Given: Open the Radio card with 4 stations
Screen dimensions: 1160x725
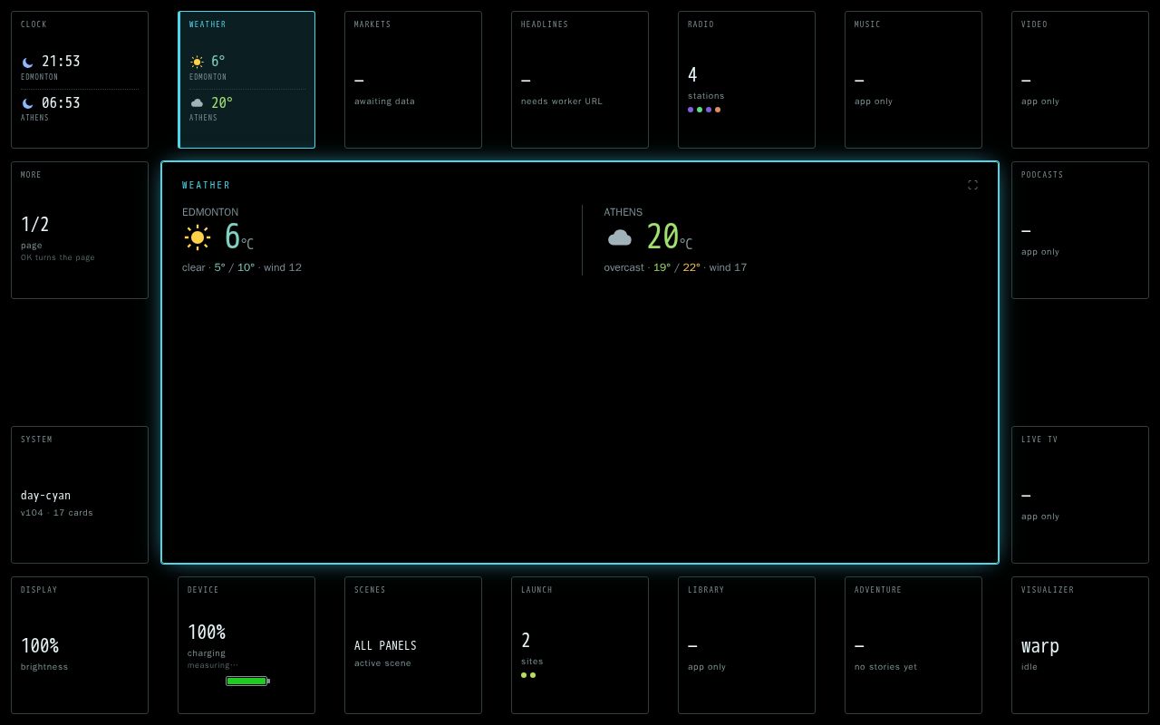Looking at the screenshot, I should pyautogui.click(x=747, y=80).
